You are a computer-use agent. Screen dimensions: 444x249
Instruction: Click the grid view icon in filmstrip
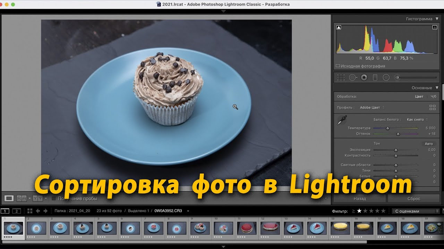[30, 211]
